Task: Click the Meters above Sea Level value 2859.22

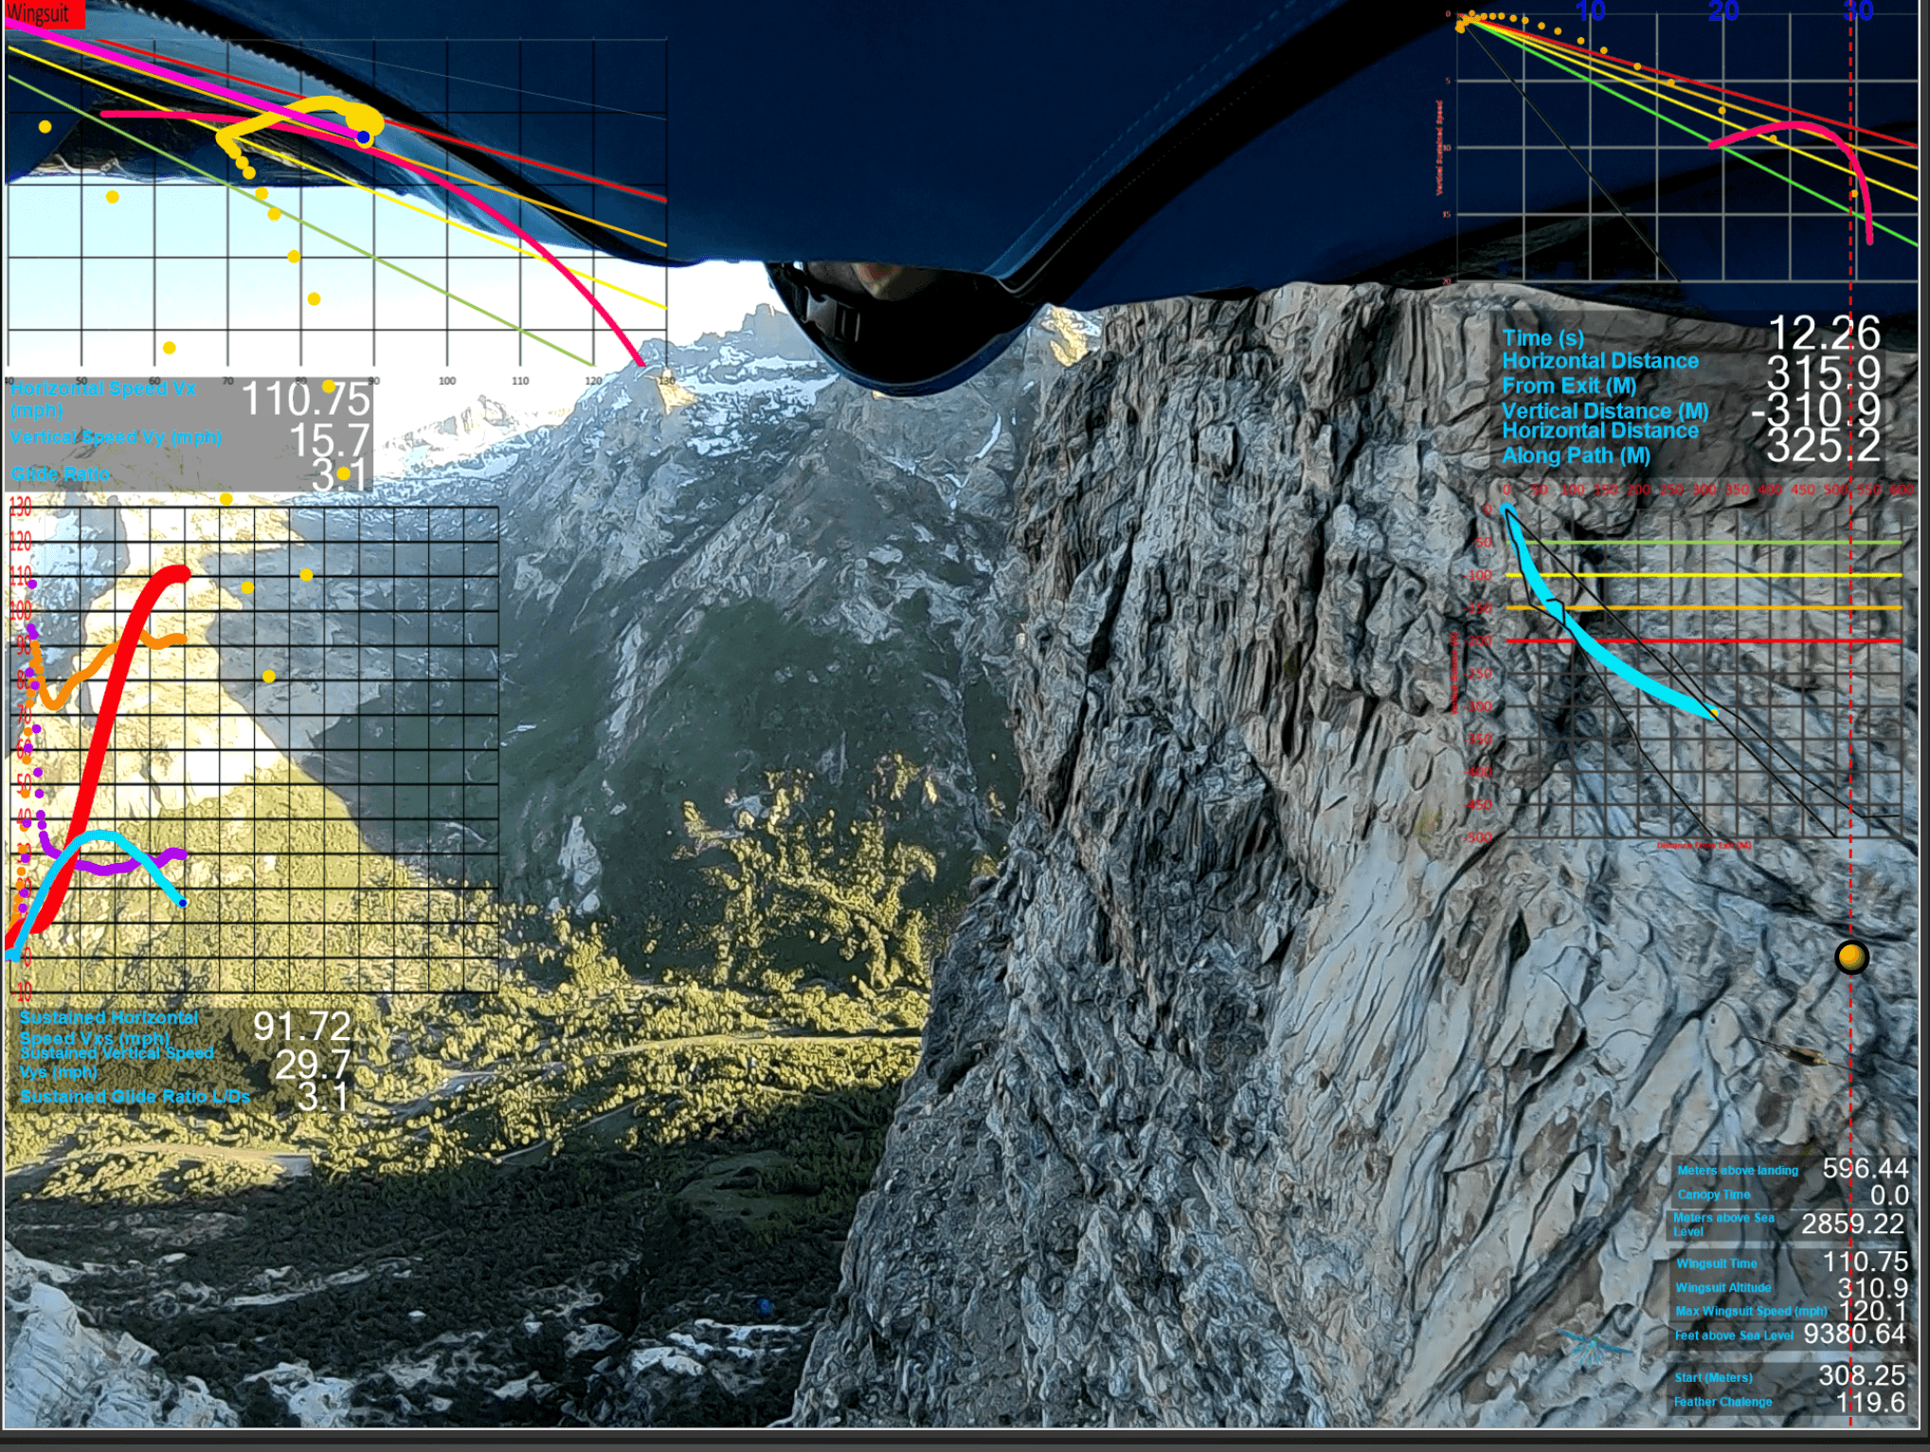Action: pyautogui.click(x=1851, y=1224)
